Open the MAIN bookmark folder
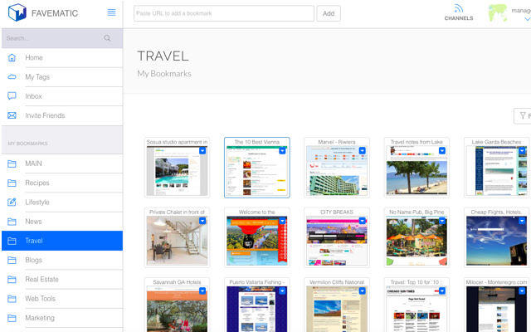531x332 pixels. (62, 164)
